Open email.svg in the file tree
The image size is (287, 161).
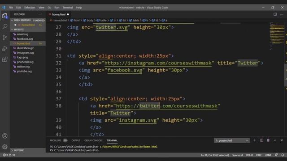(22, 34)
